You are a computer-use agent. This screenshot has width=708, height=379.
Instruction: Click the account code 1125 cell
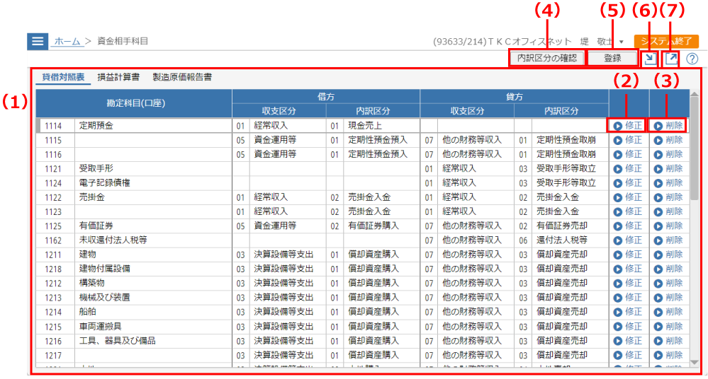tap(55, 226)
